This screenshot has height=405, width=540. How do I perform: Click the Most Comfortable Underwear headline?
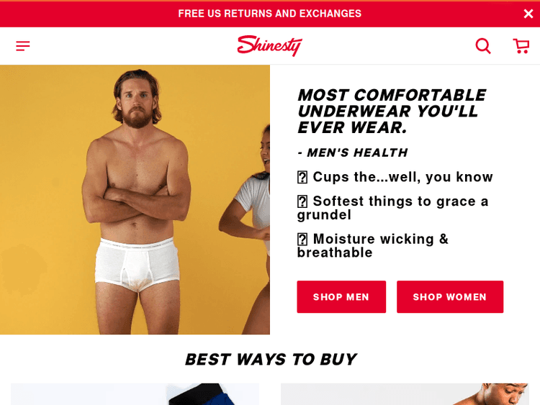coord(392,112)
